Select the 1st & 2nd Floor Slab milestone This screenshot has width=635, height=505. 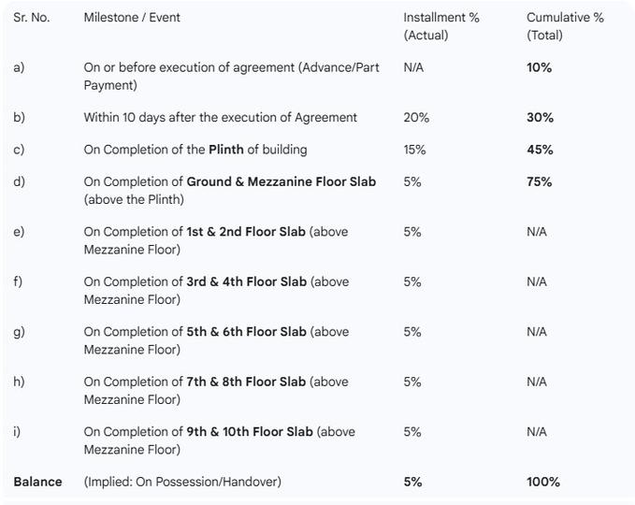click(215, 240)
